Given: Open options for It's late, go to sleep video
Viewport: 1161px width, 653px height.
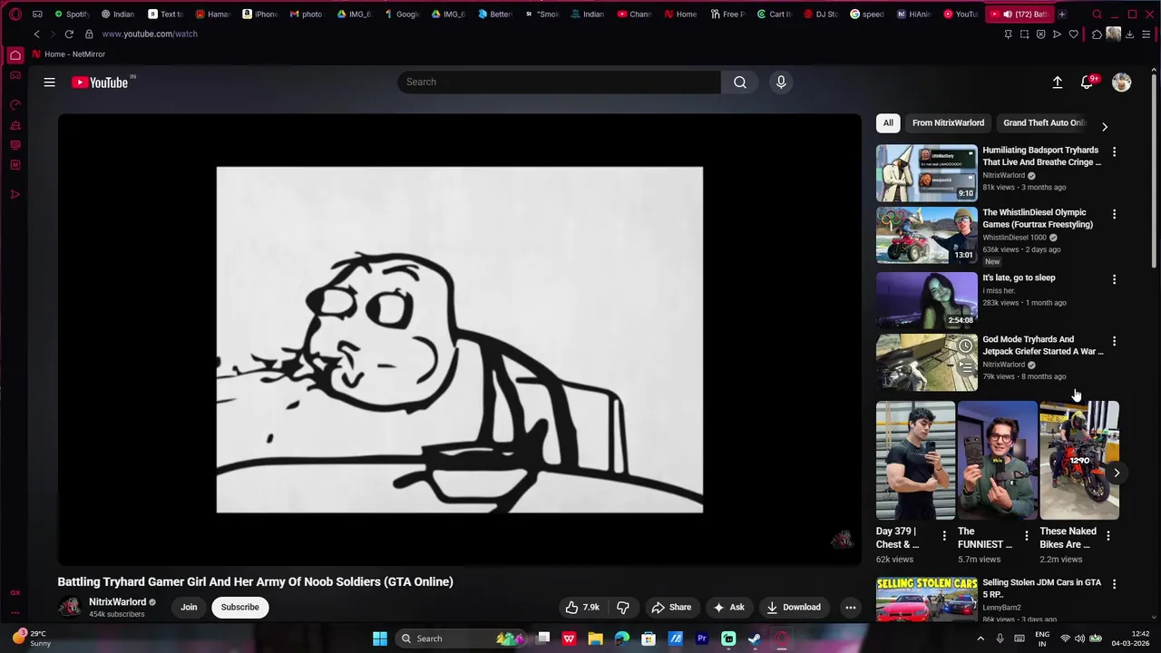Looking at the screenshot, I should (x=1114, y=279).
